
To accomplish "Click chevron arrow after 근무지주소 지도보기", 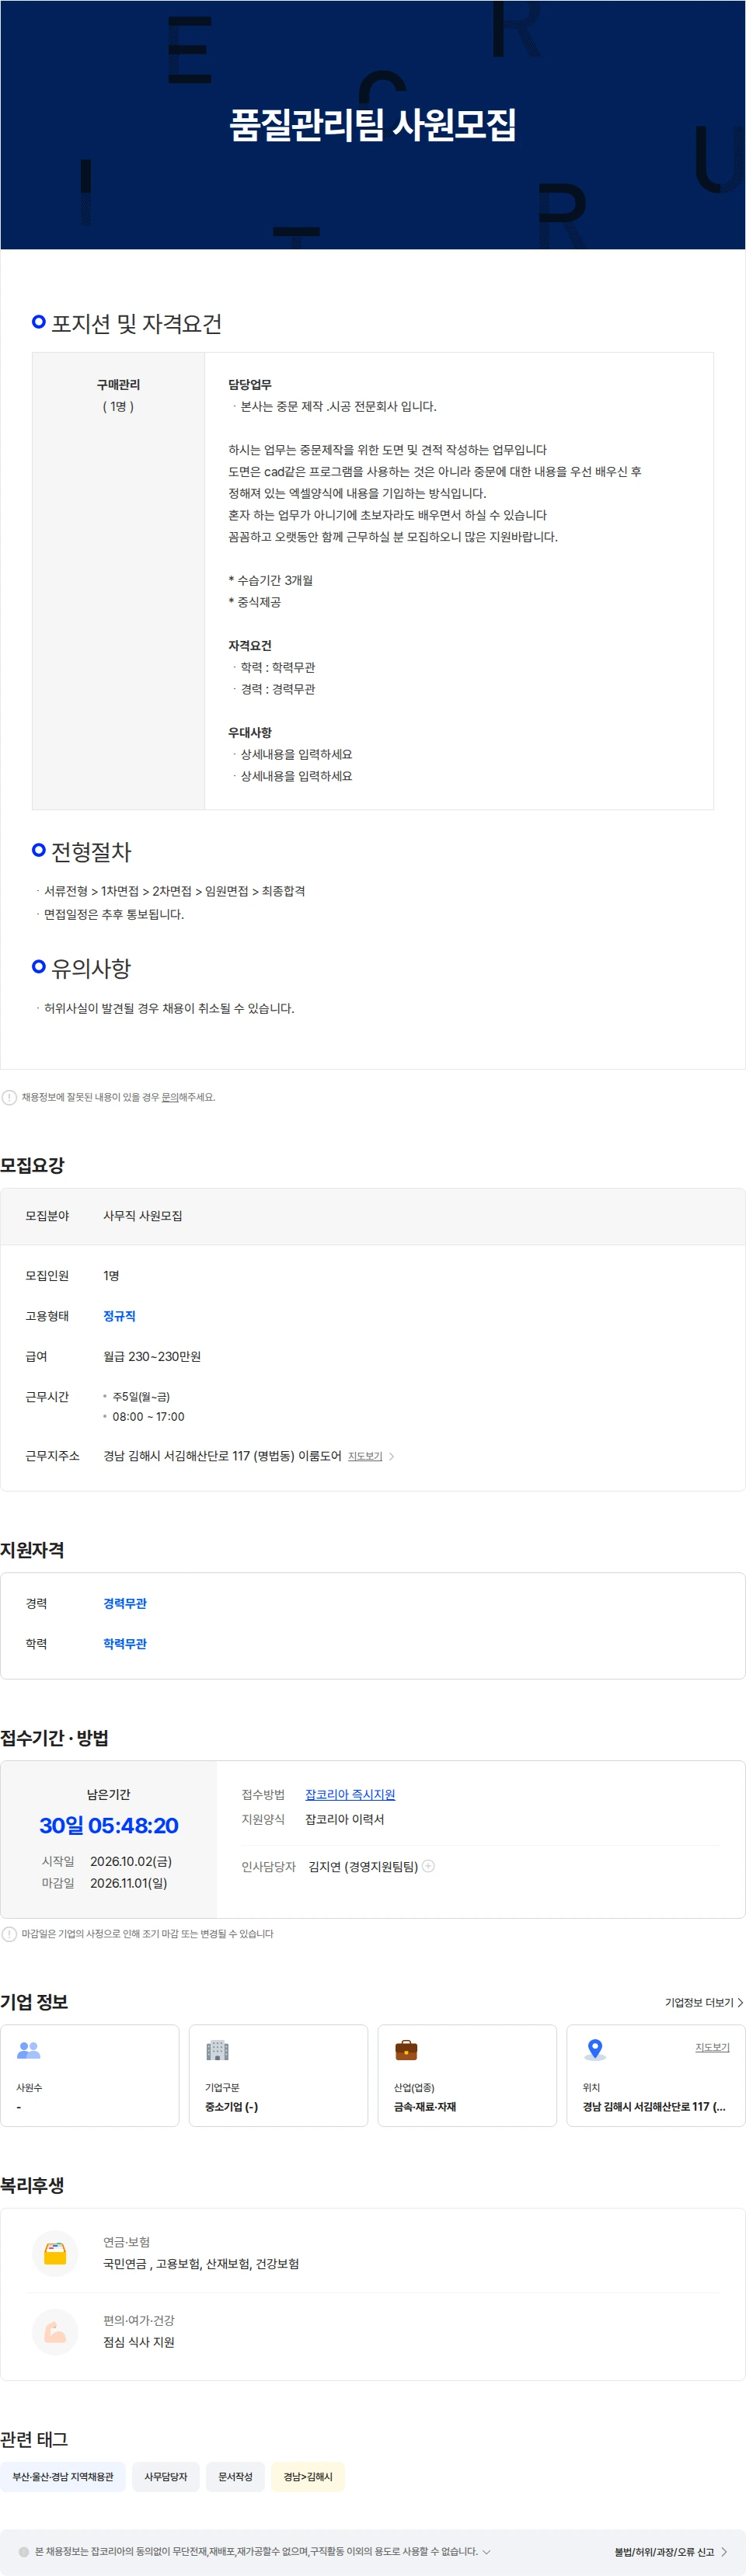I will (391, 1456).
